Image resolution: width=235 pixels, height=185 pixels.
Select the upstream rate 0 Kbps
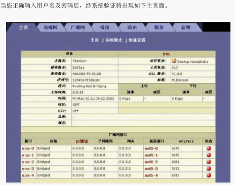[x=125, y=98]
